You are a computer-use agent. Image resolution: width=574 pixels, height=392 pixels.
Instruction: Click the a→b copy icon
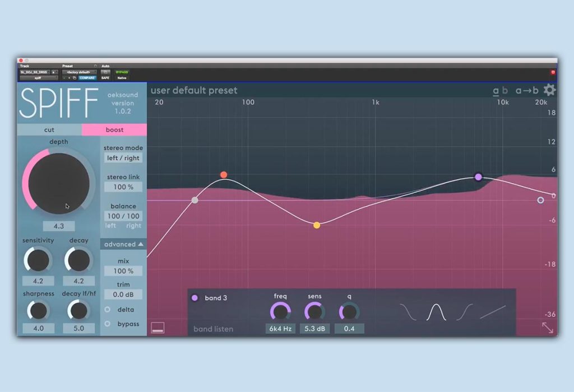527,90
